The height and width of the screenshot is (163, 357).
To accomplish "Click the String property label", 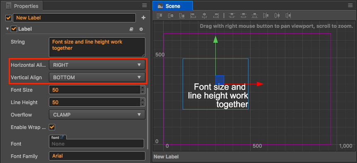I will click(x=18, y=42).
